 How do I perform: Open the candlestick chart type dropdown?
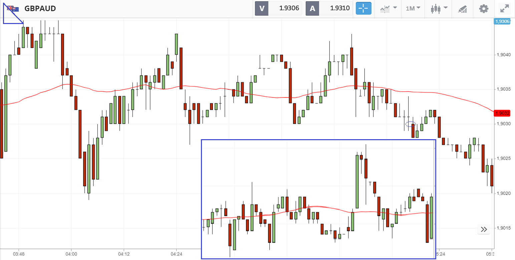coord(438,8)
